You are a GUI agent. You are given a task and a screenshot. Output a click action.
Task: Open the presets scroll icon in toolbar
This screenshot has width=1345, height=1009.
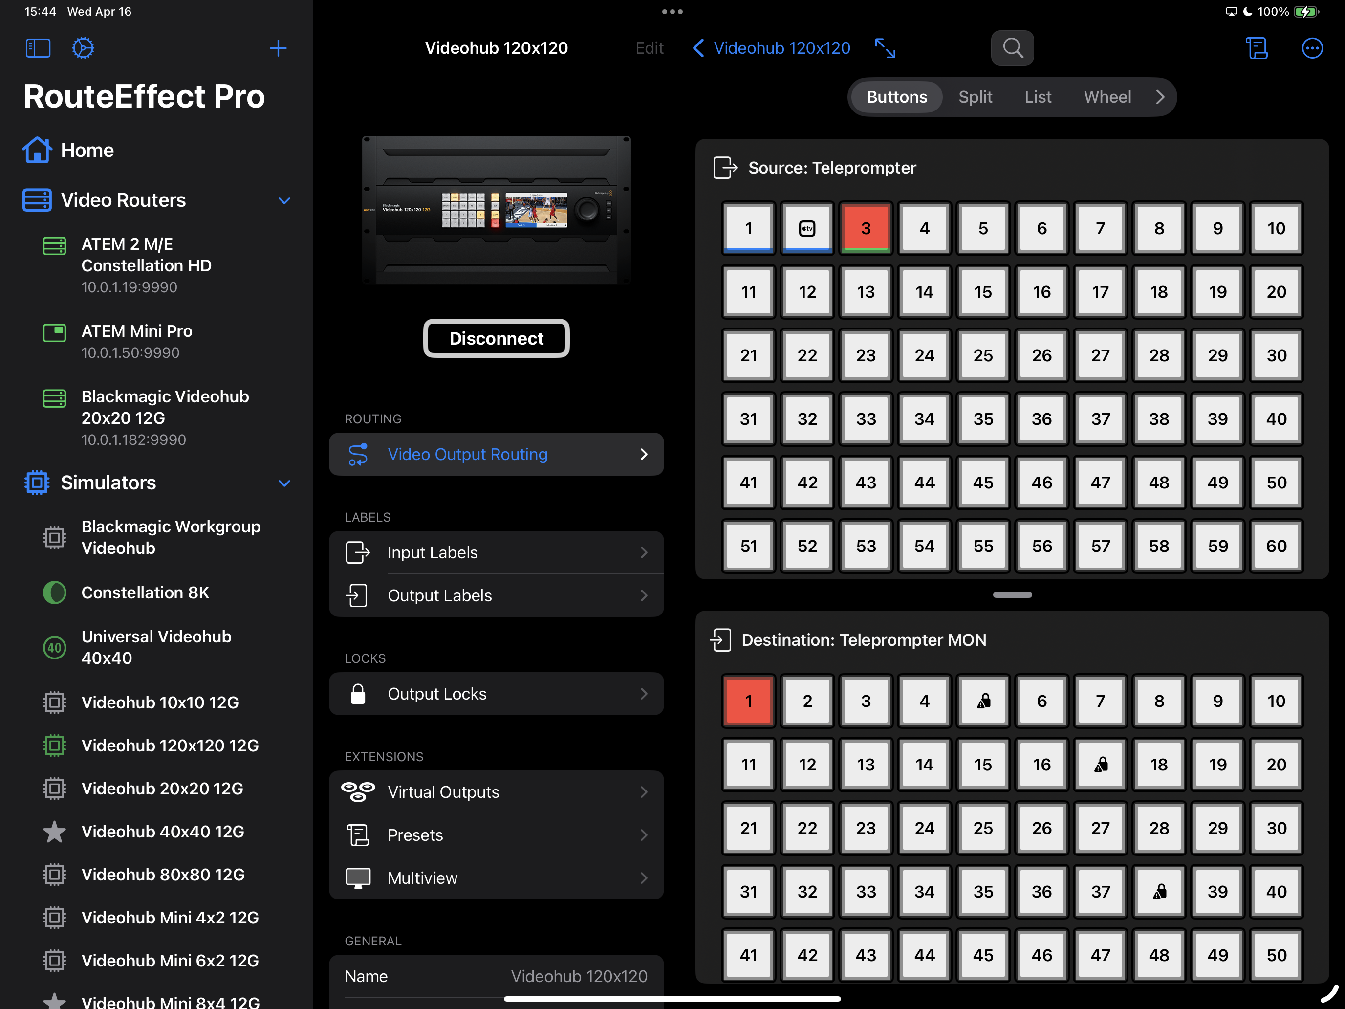tap(1256, 48)
